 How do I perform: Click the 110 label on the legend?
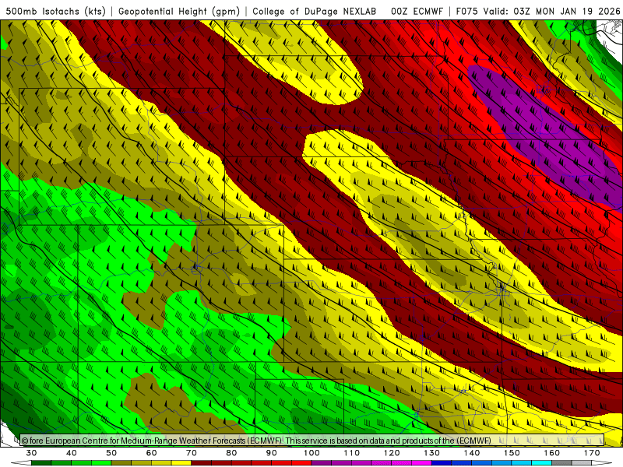pyautogui.click(x=352, y=453)
